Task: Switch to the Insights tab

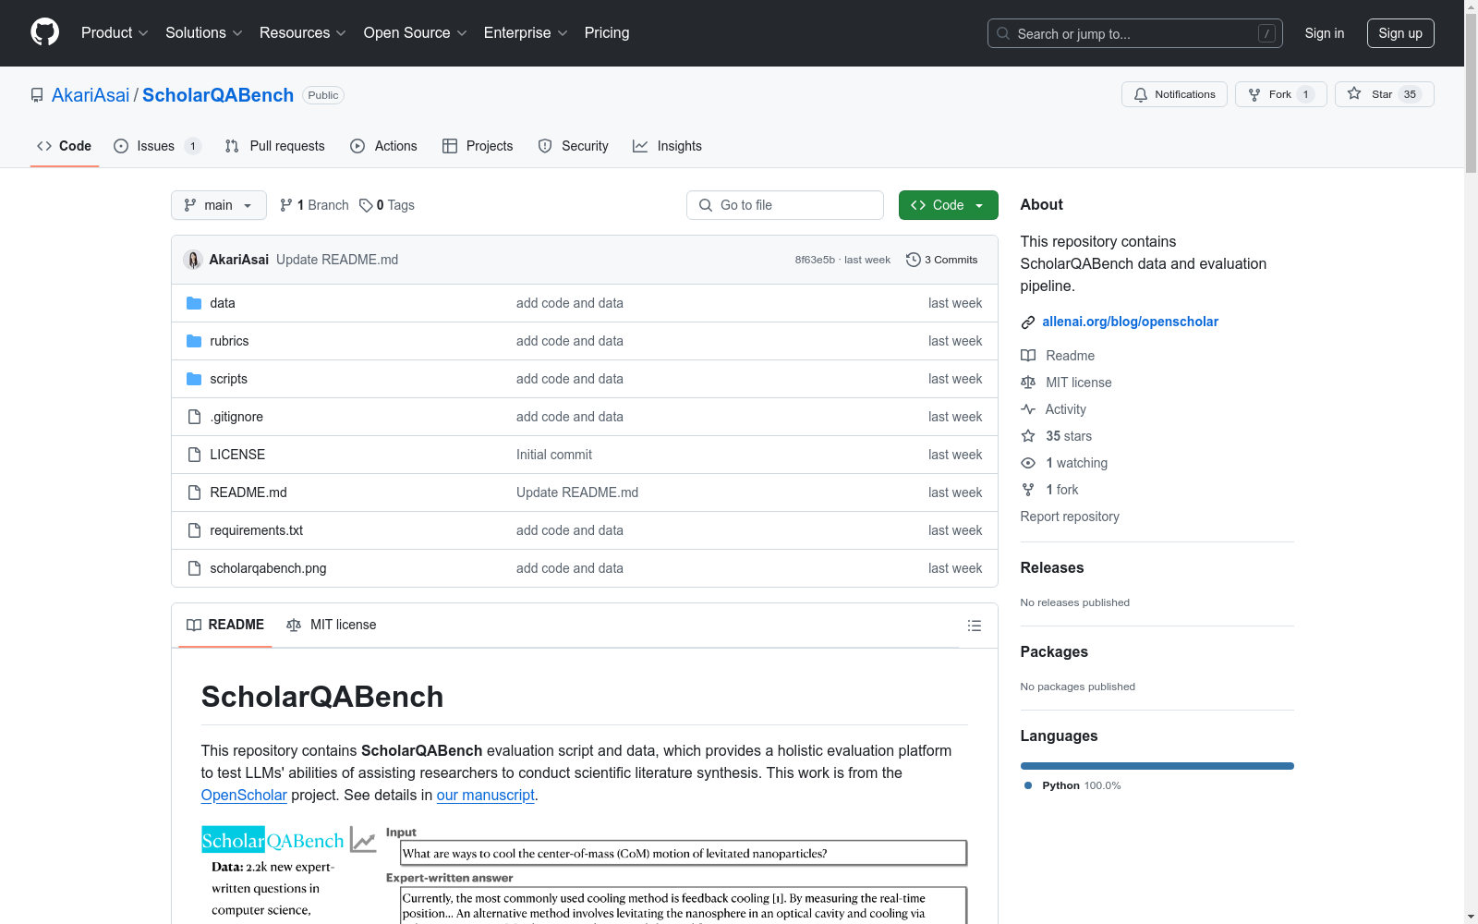Action: (668, 146)
